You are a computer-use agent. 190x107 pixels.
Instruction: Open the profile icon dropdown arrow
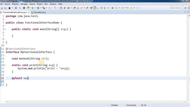(12, 8)
